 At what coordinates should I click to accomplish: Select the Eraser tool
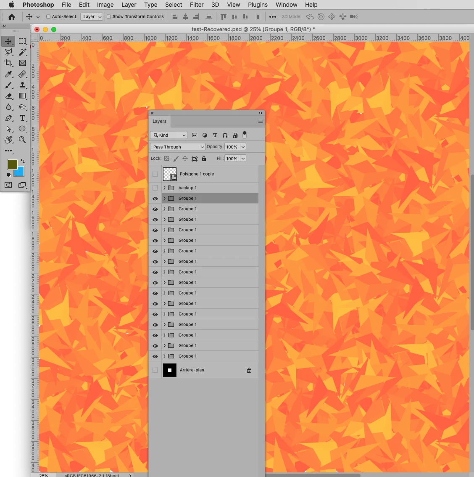pos(8,96)
